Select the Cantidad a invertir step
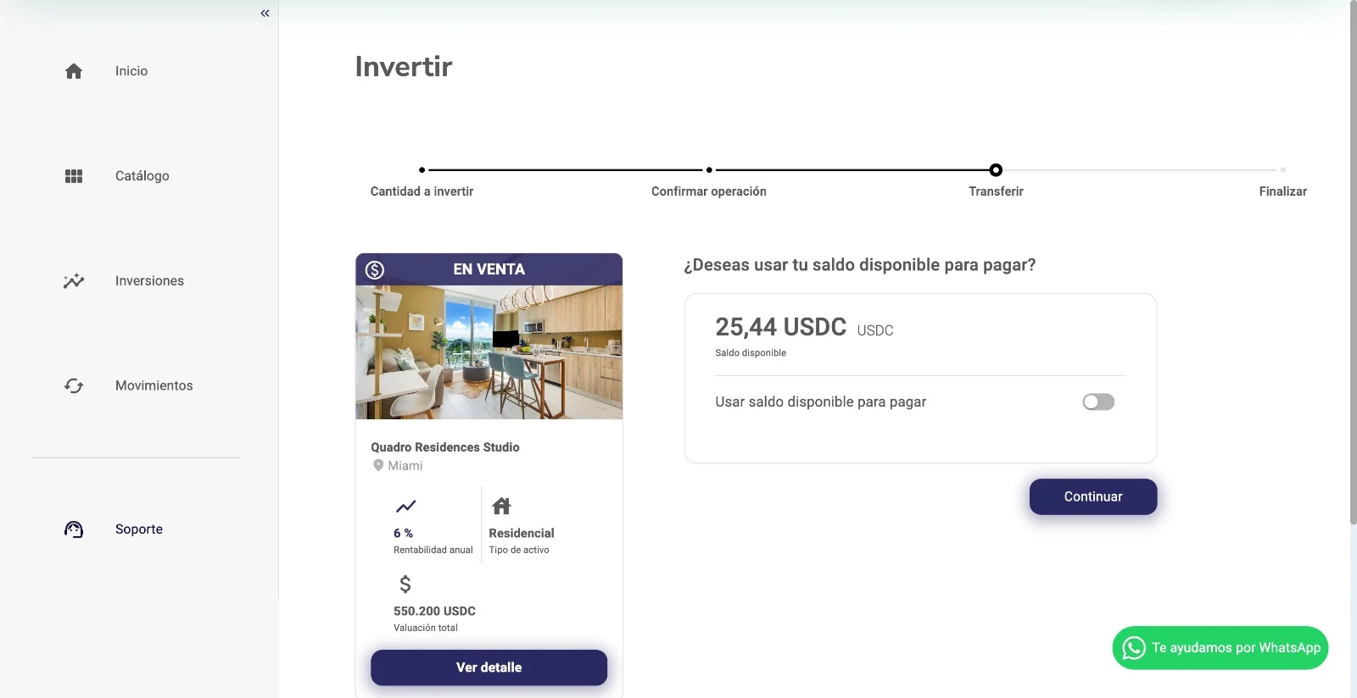 tap(422, 191)
